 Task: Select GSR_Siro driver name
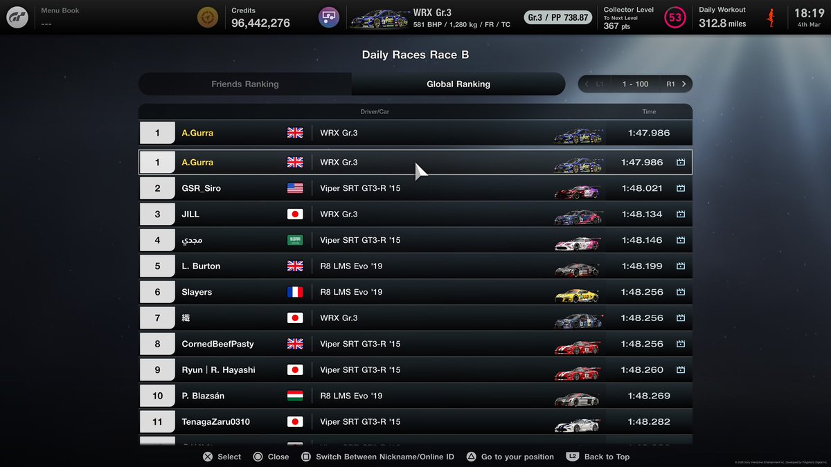pos(202,188)
